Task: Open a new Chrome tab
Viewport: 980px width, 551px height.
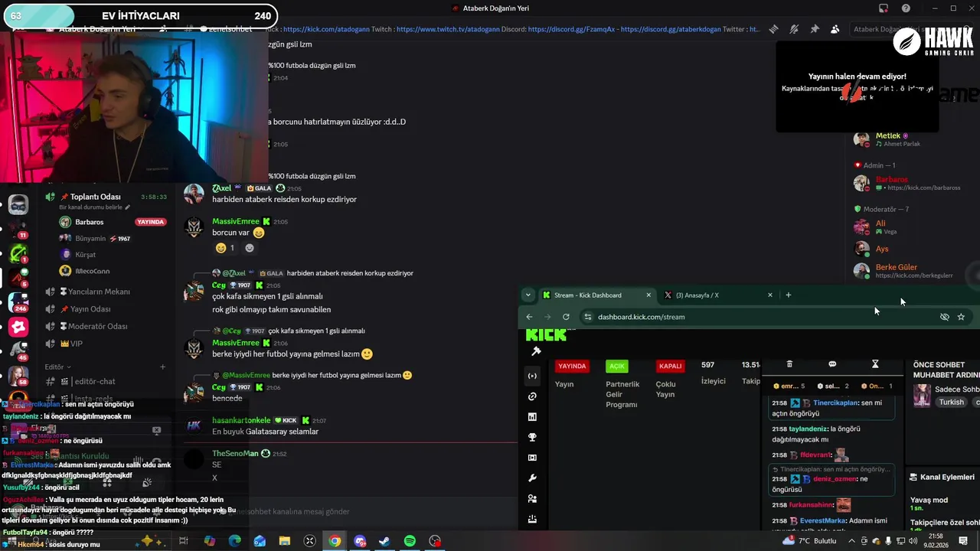Action: 789,295
